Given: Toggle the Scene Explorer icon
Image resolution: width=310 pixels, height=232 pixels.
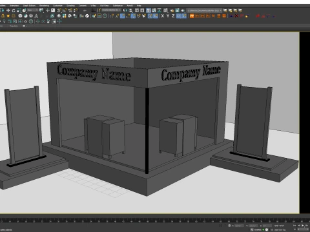Looking at the screenshot, I should (x=137, y=10).
